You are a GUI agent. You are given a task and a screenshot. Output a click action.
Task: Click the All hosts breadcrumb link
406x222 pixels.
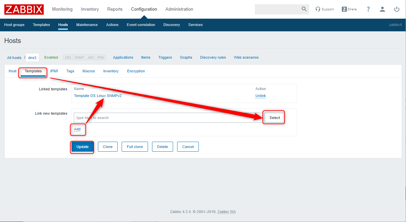click(x=14, y=58)
